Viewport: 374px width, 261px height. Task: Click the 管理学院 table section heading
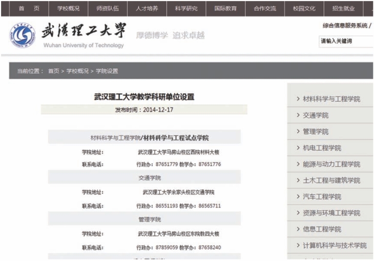click(150, 219)
